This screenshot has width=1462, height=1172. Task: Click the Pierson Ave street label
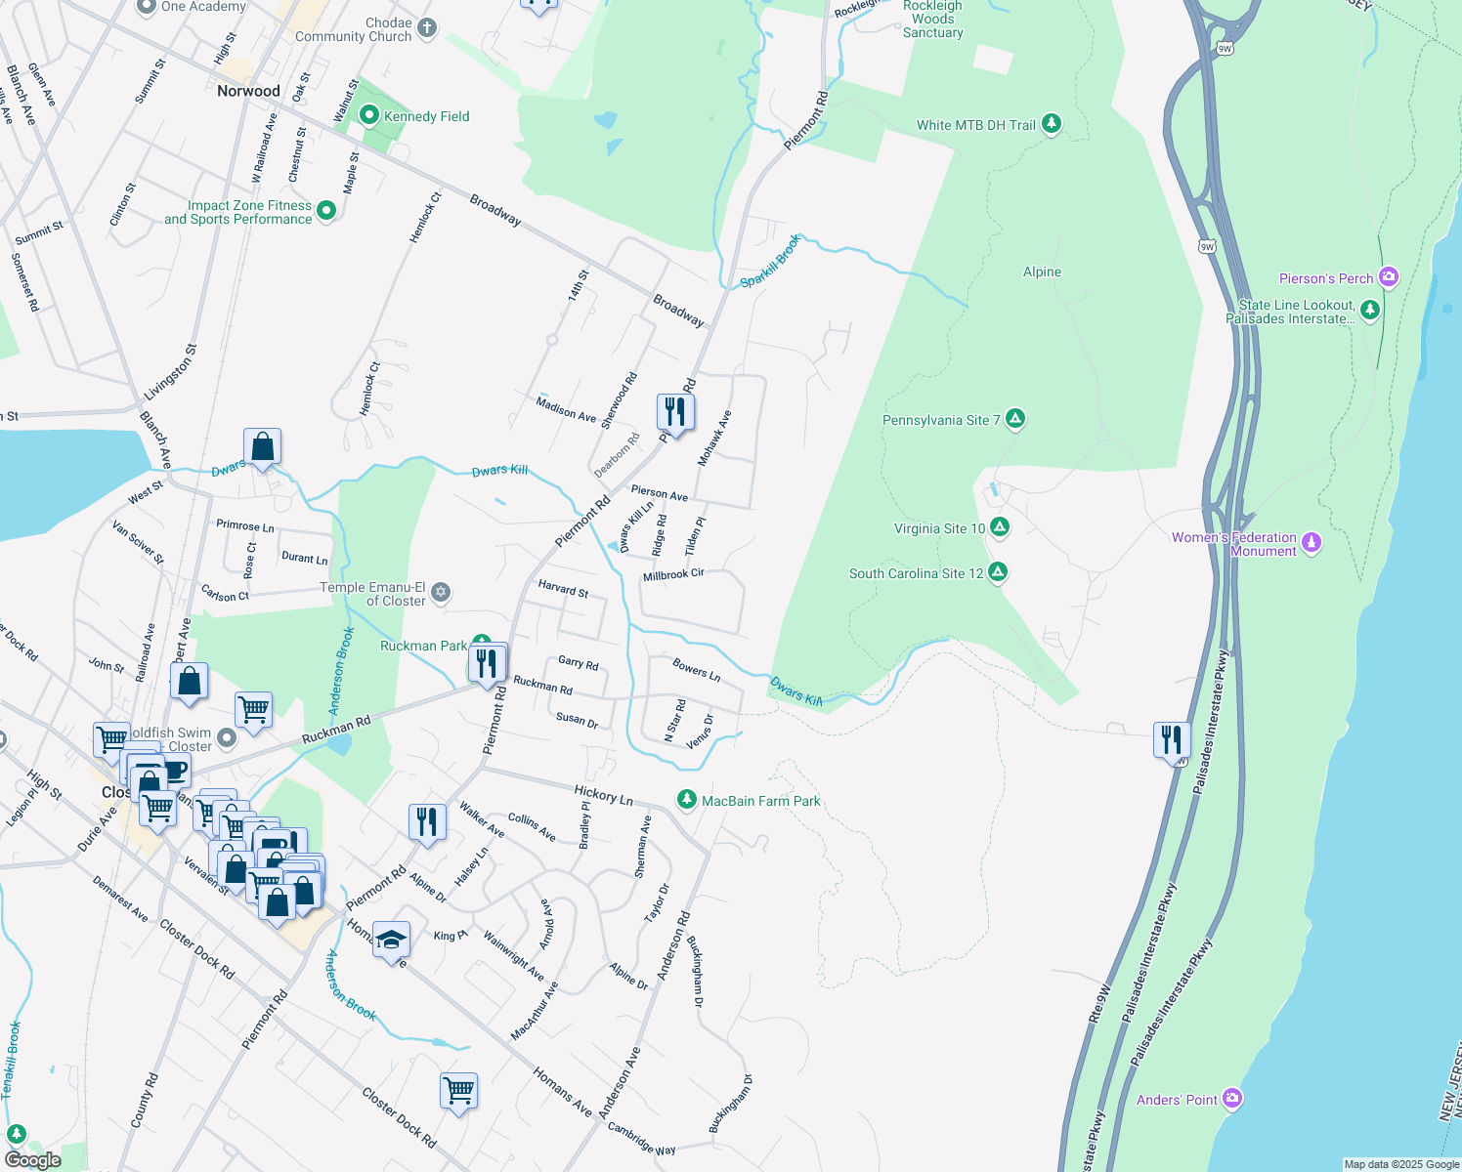click(660, 492)
